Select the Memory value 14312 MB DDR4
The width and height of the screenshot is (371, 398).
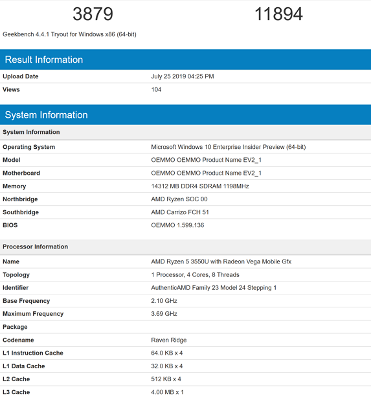click(x=200, y=186)
